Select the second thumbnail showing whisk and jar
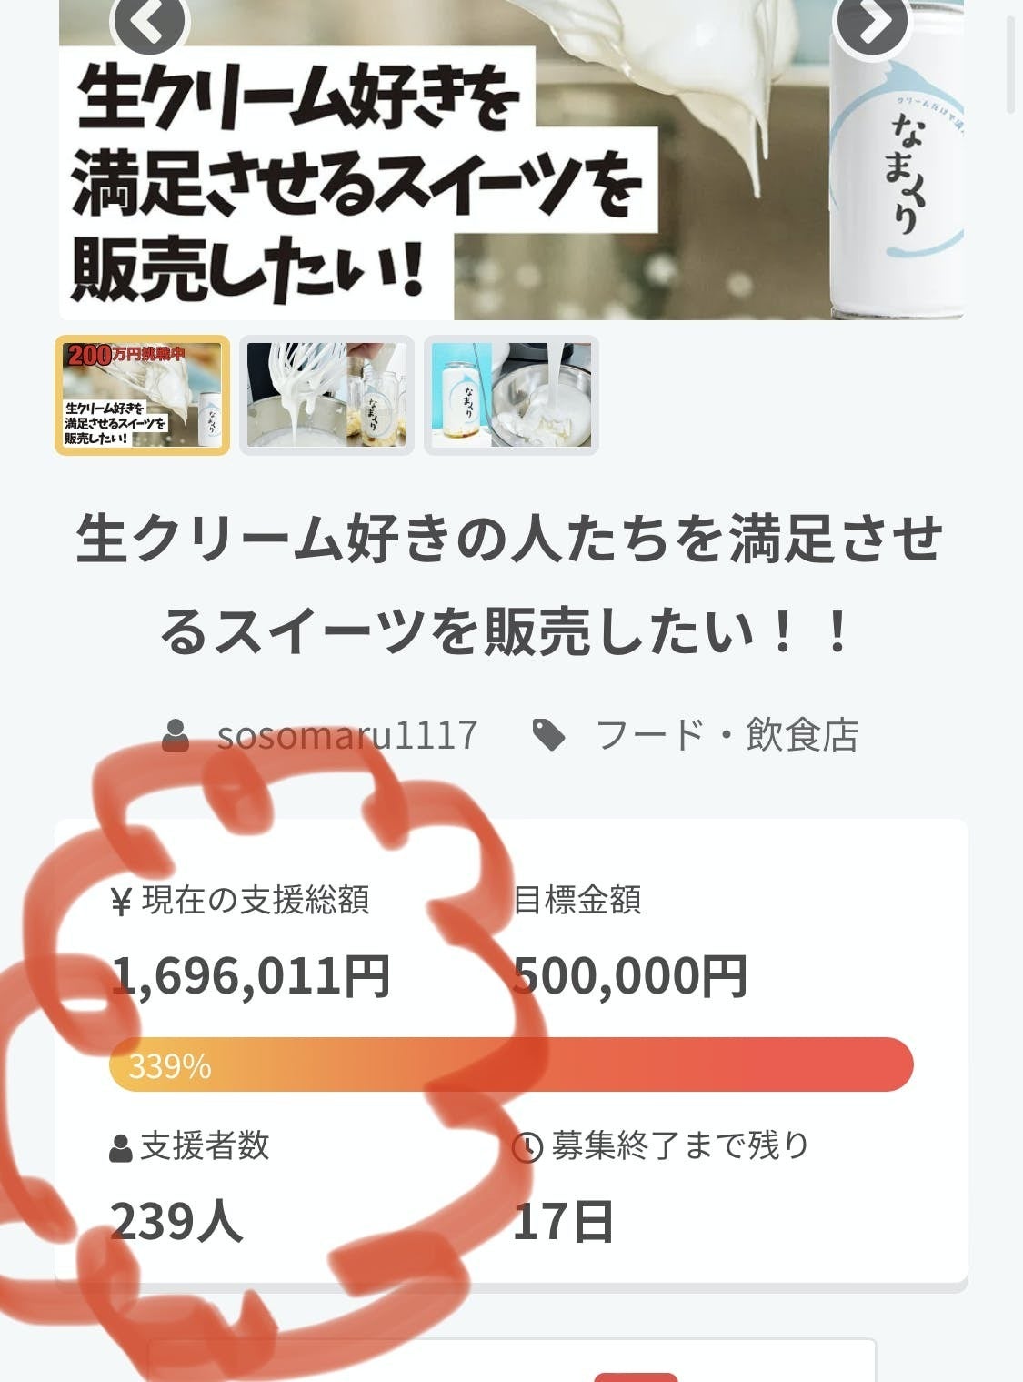1023x1382 pixels. [326, 395]
